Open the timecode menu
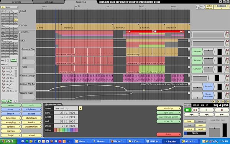The width and height of the screenshot is (230, 144). pos(11,118)
